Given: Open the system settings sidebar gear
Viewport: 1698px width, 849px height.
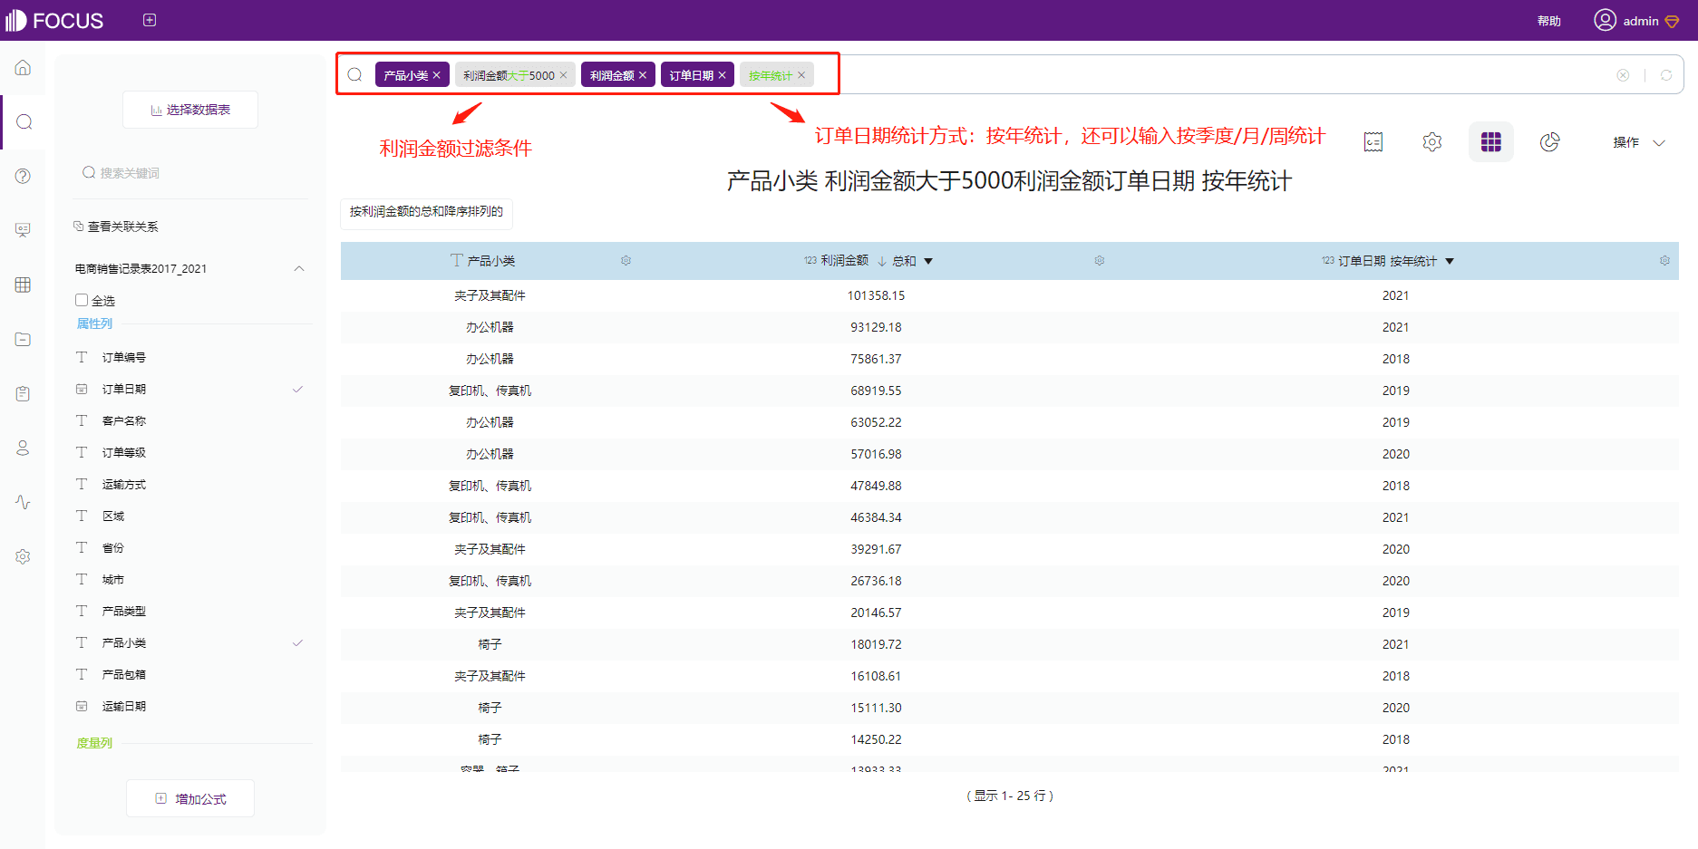Looking at the screenshot, I should [24, 556].
